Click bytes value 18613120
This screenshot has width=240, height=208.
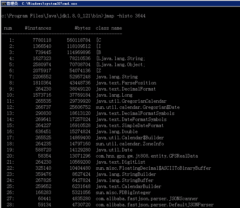pos(80,113)
